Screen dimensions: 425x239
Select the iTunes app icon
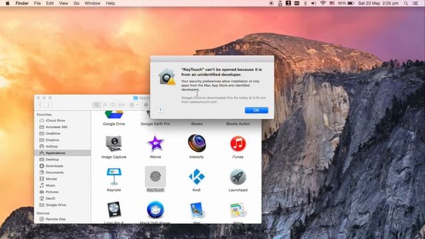(238, 143)
